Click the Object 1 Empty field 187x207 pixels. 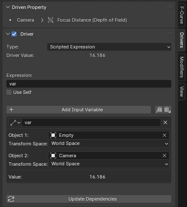click(x=109, y=135)
